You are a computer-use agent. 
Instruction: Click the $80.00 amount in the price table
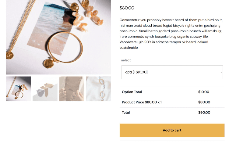[204, 102]
